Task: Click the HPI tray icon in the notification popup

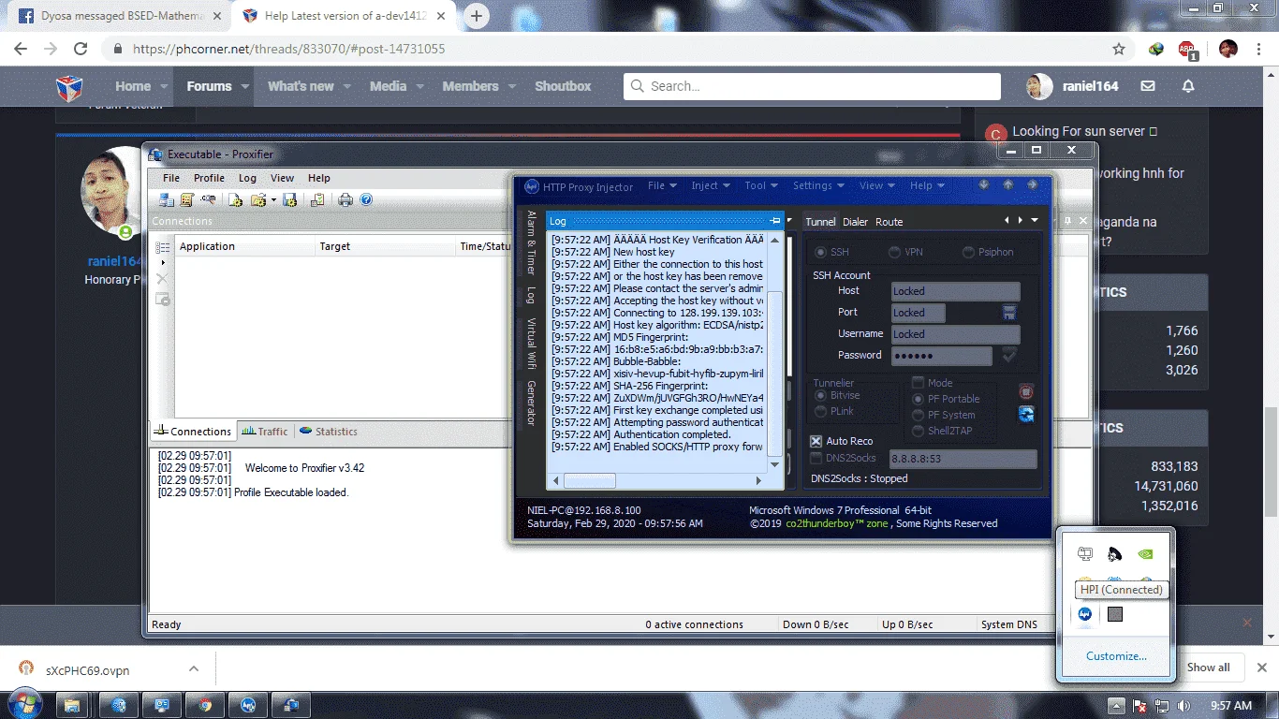Action: pyautogui.click(x=1085, y=614)
